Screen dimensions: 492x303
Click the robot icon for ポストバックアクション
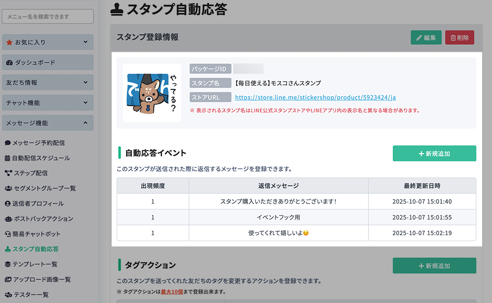[x=8, y=219]
